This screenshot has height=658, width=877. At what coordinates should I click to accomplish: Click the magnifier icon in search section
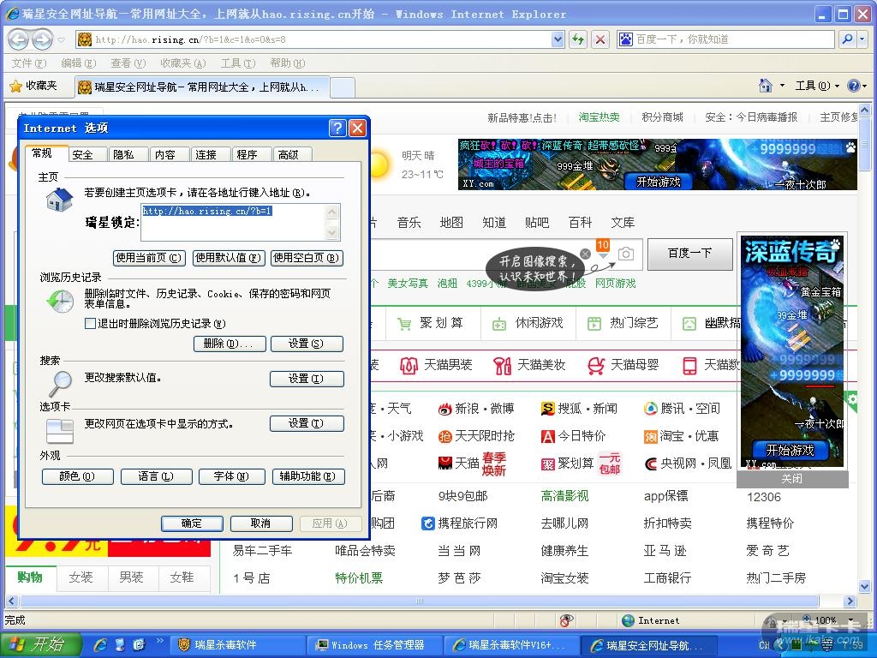[x=60, y=383]
